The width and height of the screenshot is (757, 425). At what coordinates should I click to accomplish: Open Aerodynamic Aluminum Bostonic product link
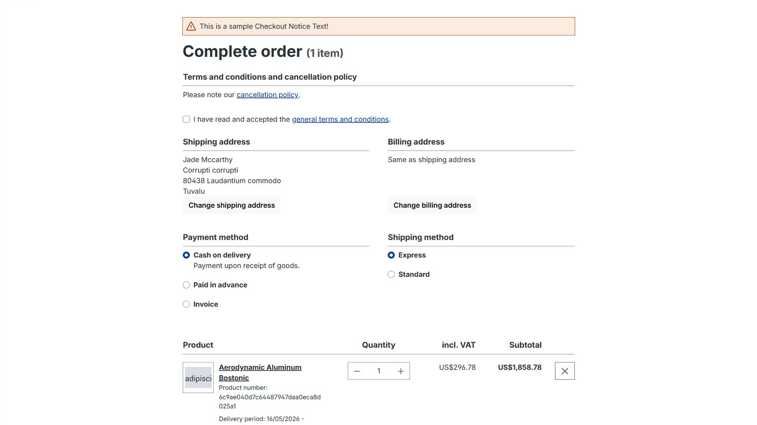[x=260, y=372]
